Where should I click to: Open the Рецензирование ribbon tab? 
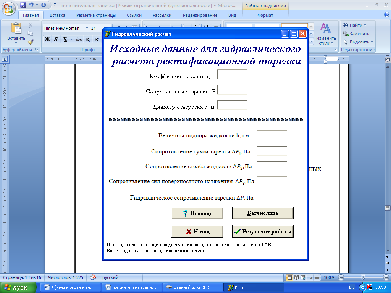tap(200, 15)
